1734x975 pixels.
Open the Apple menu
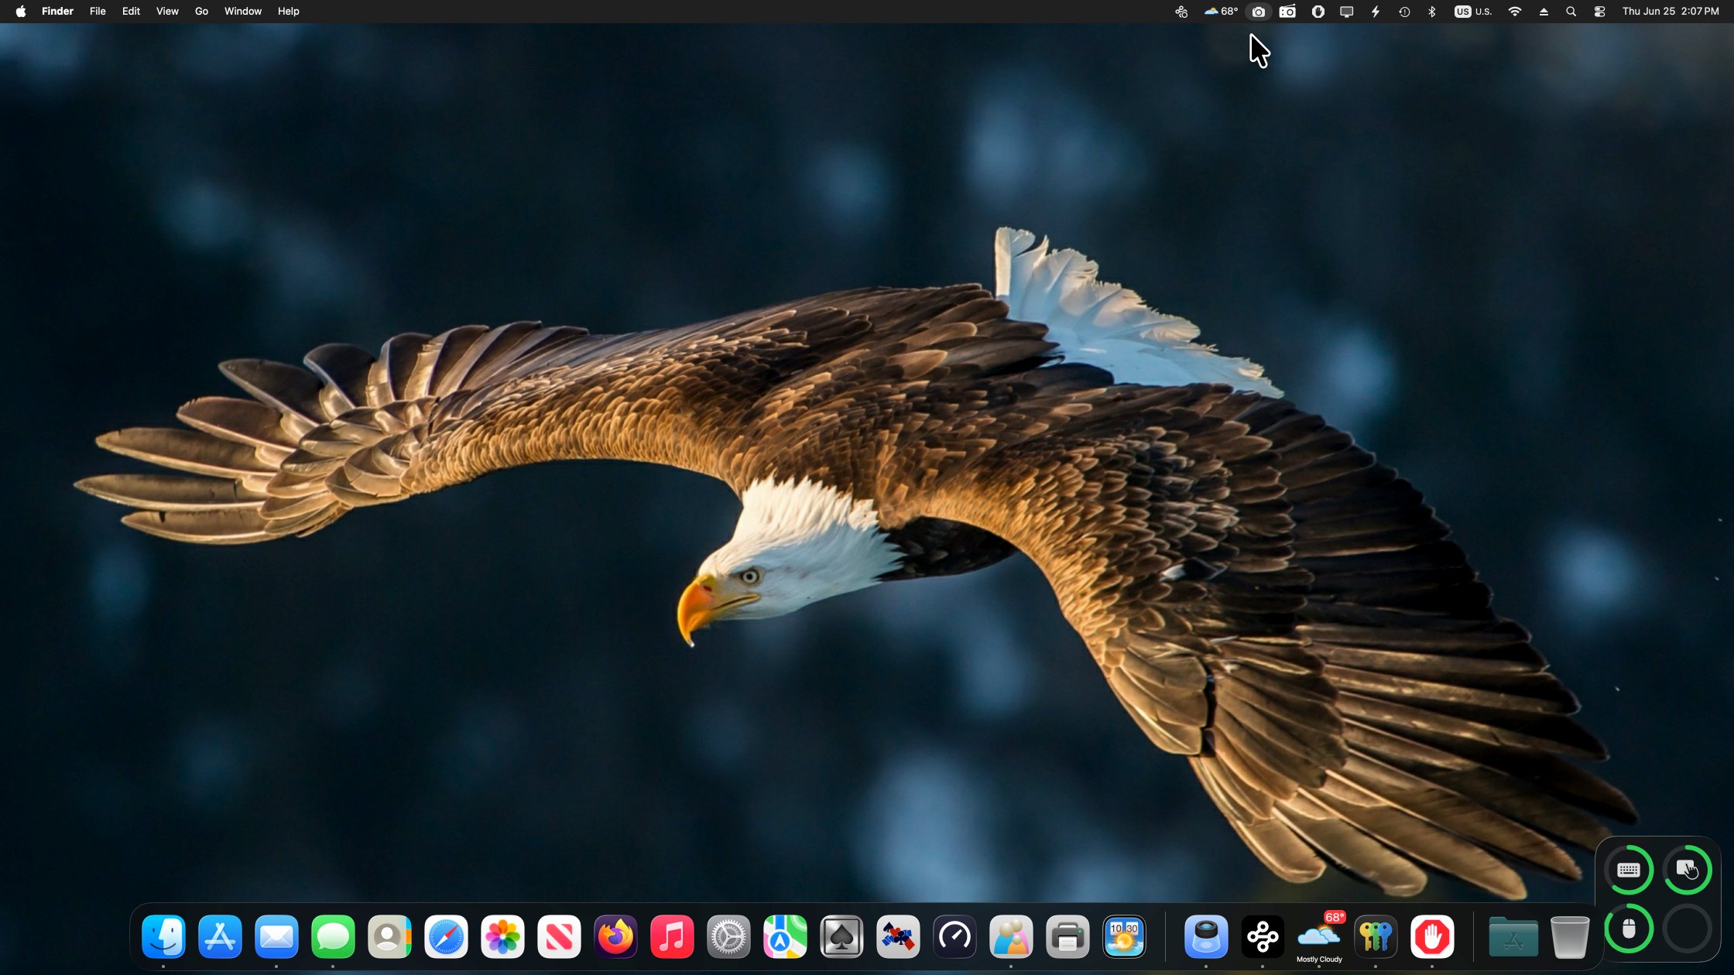click(21, 12)
